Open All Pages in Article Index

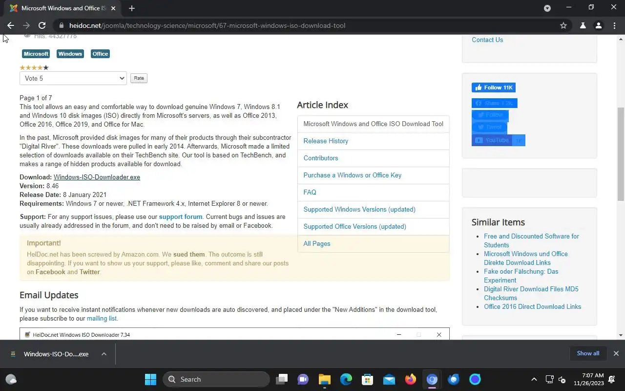pos(317,244)
